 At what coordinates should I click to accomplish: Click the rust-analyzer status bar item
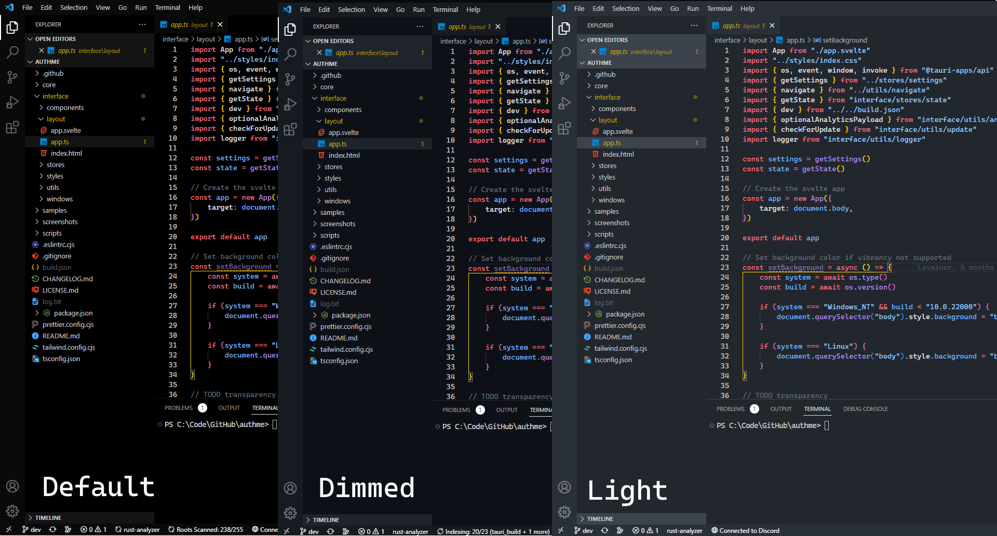point(138,530)
